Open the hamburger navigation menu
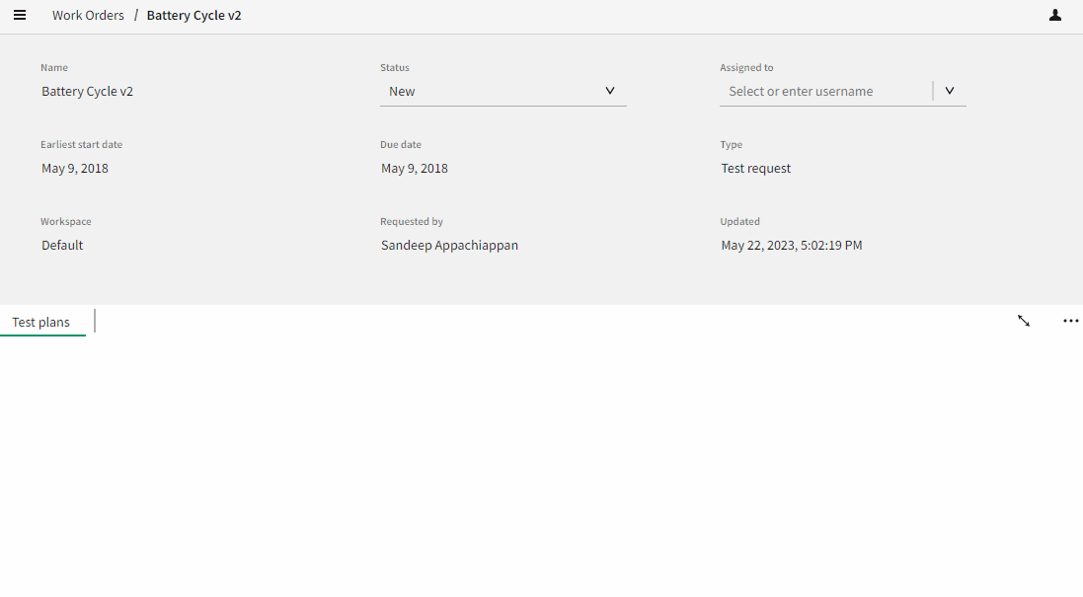The width and height of the screenshot is (1083, 597). point(20,15)
